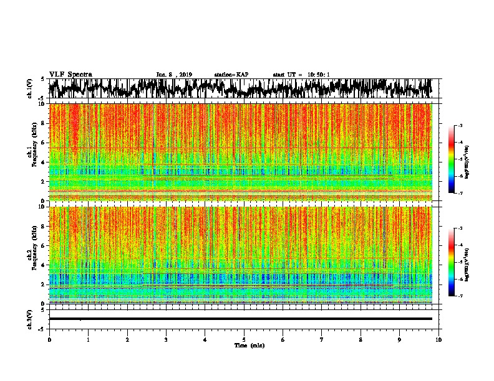Click the "ch.3(V)" y-axis label
494x381 pixels.
[x=30, y=319]
